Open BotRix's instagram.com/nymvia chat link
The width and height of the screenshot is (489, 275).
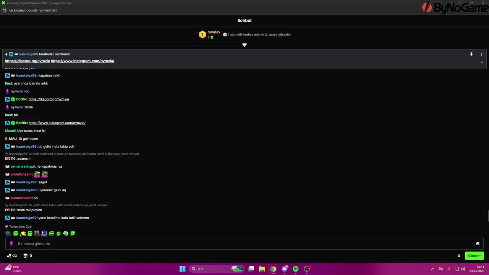tap(57, 123)
